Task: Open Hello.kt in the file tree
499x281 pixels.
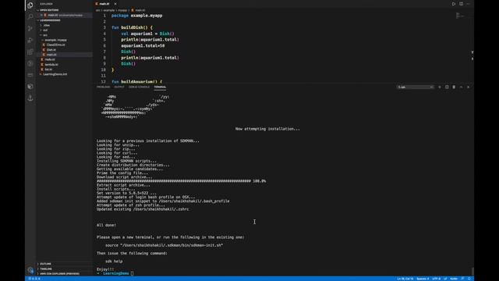Action: (x=50, y=59)
